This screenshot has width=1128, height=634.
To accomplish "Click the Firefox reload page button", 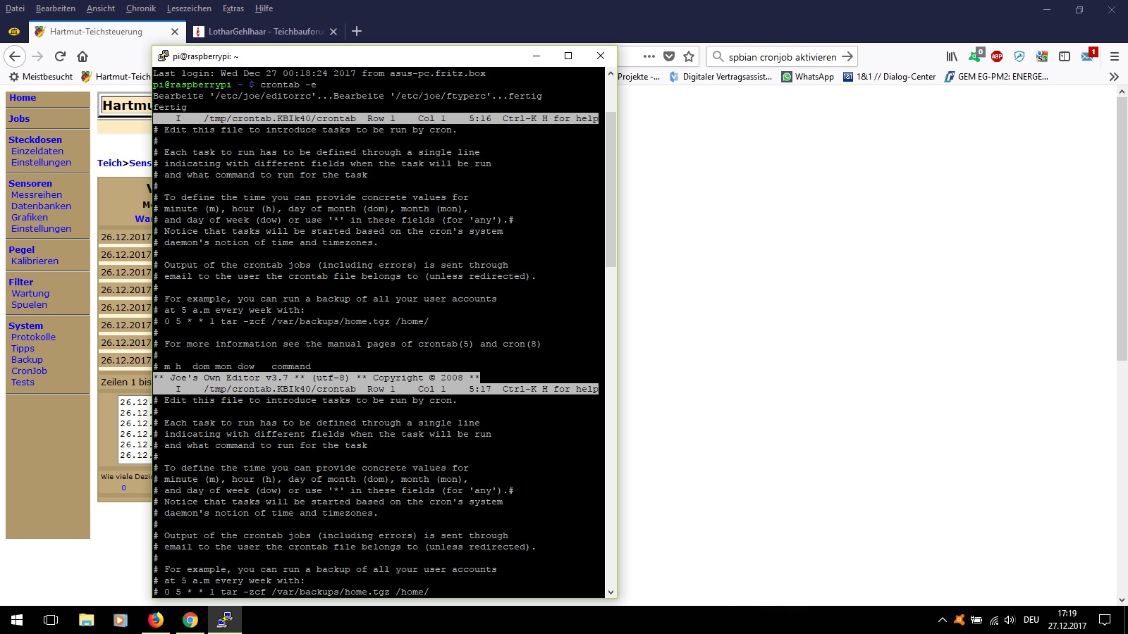I will coord(60,56).
